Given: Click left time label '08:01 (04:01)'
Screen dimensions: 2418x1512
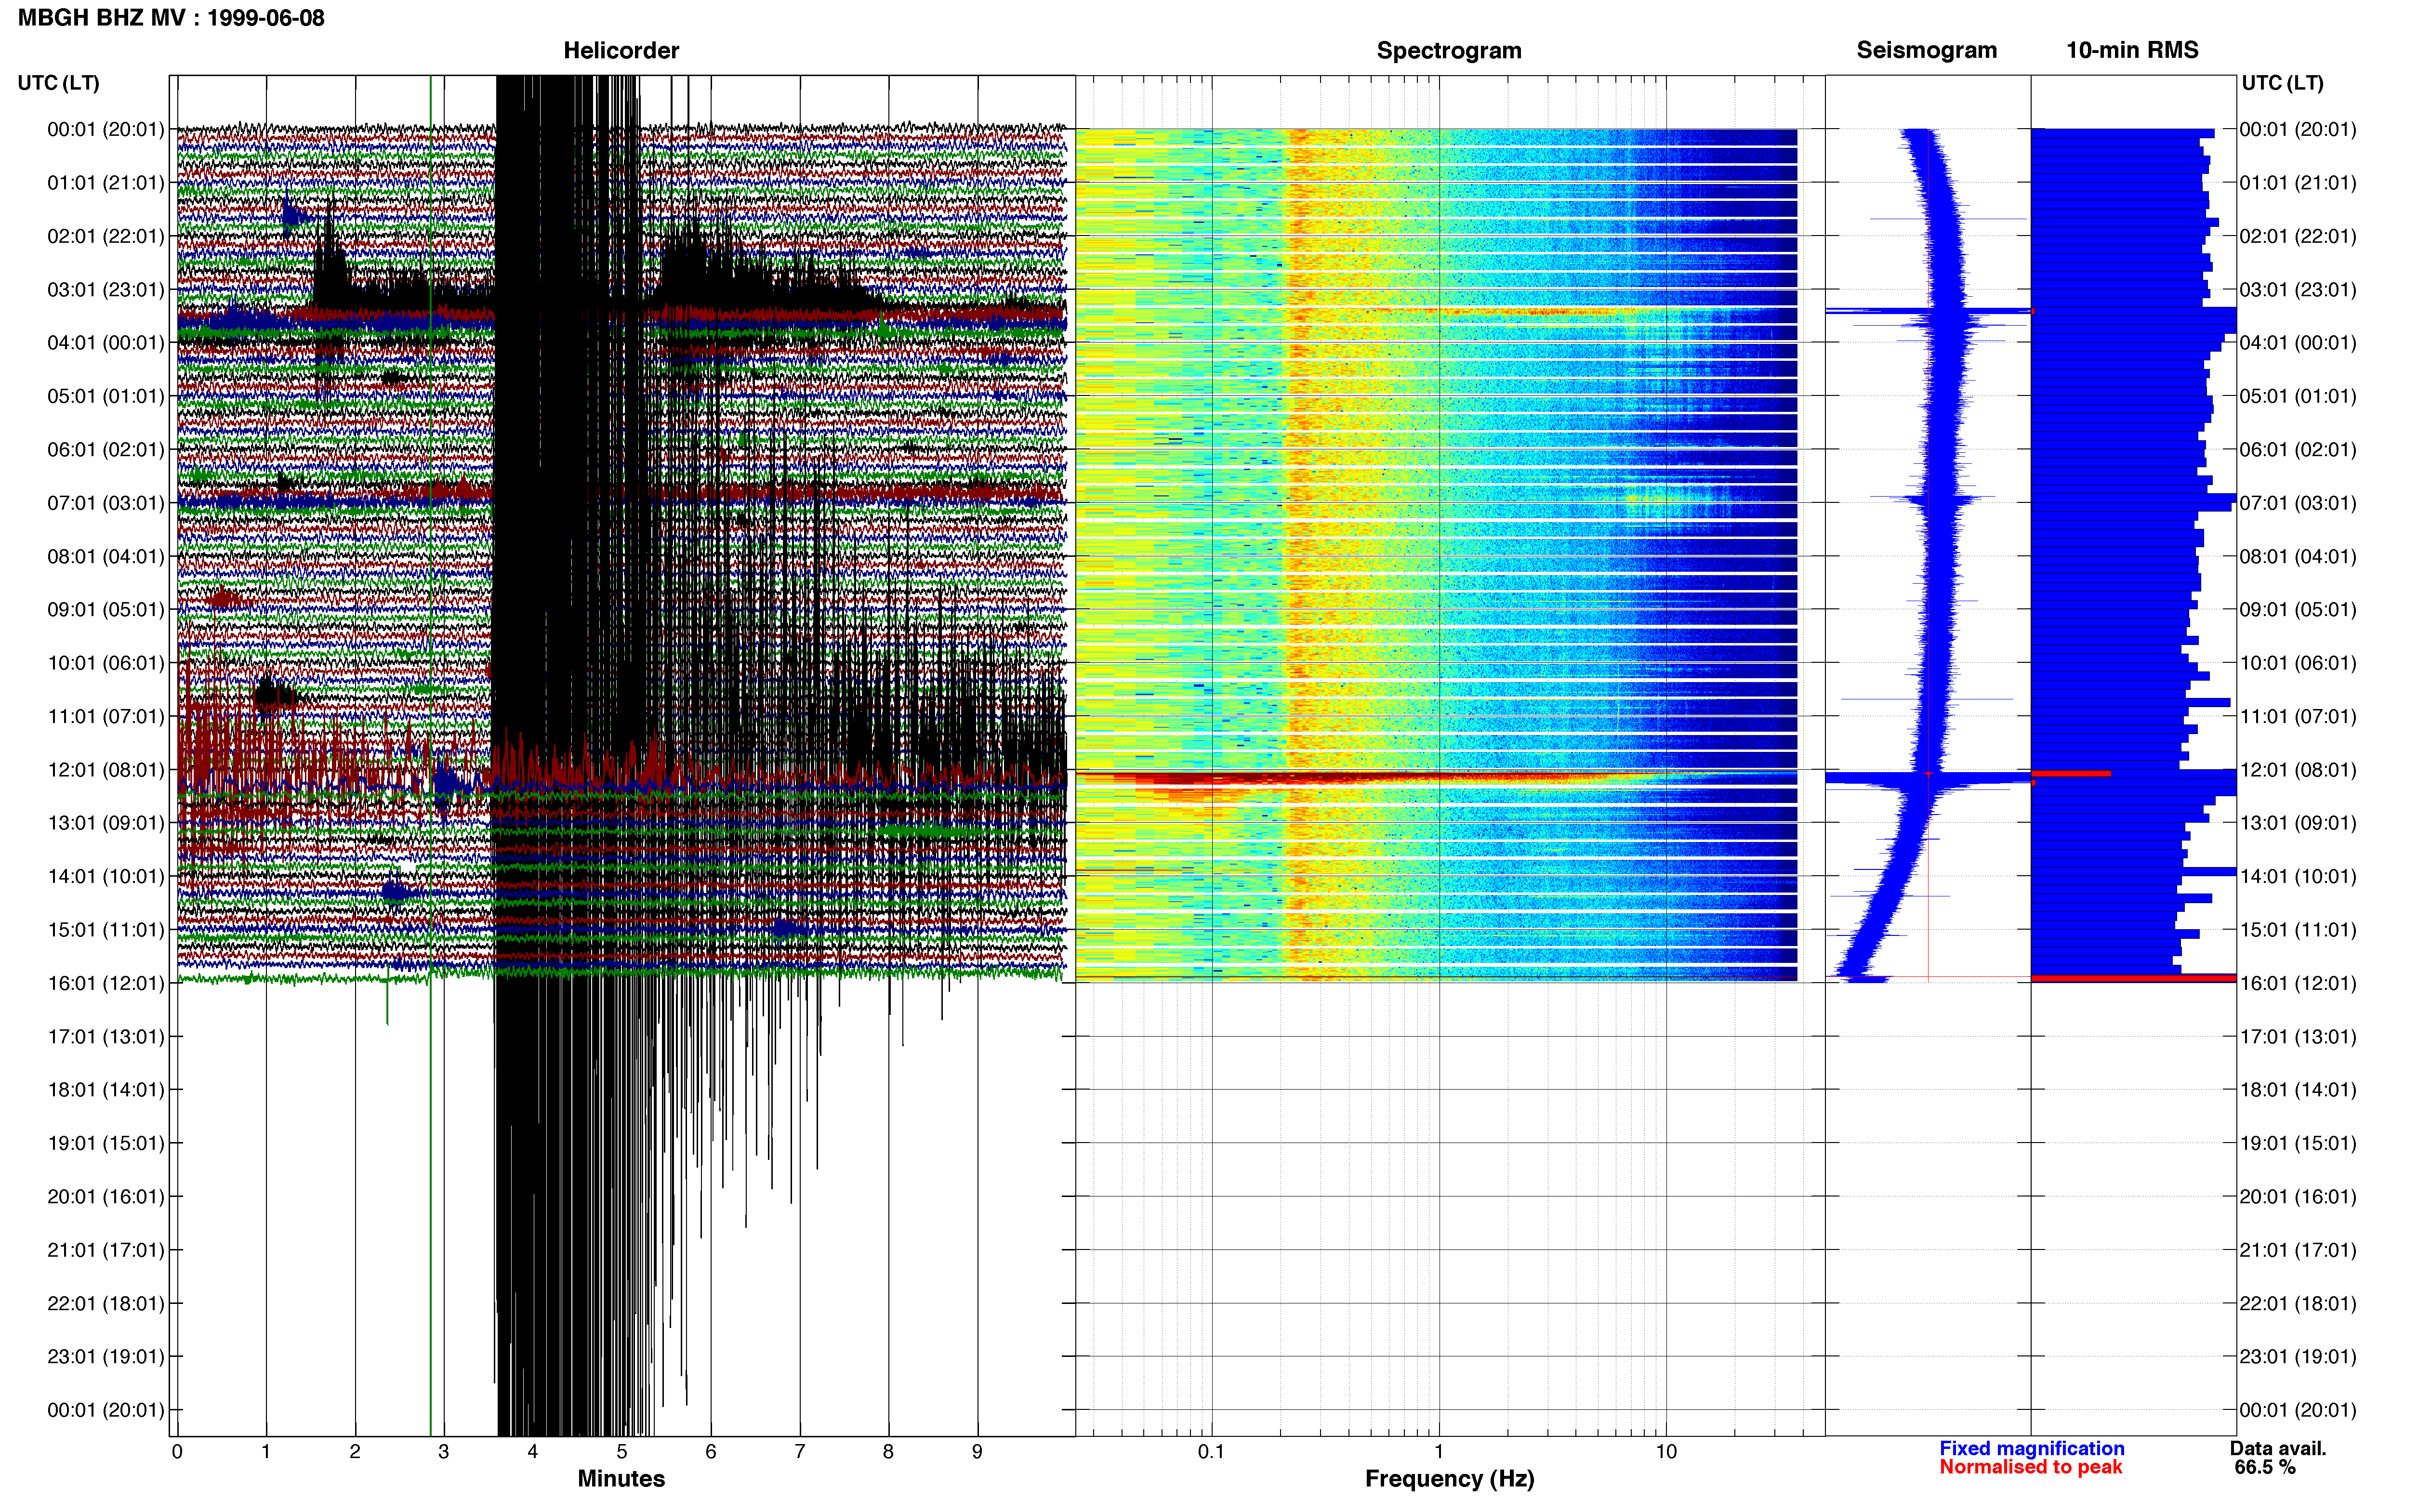Looking at the screenshot, I should [x=105, y=556].
